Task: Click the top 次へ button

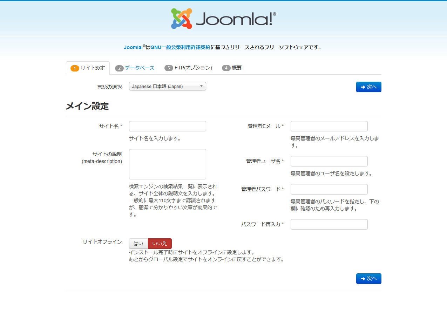Action: [368, 87]
